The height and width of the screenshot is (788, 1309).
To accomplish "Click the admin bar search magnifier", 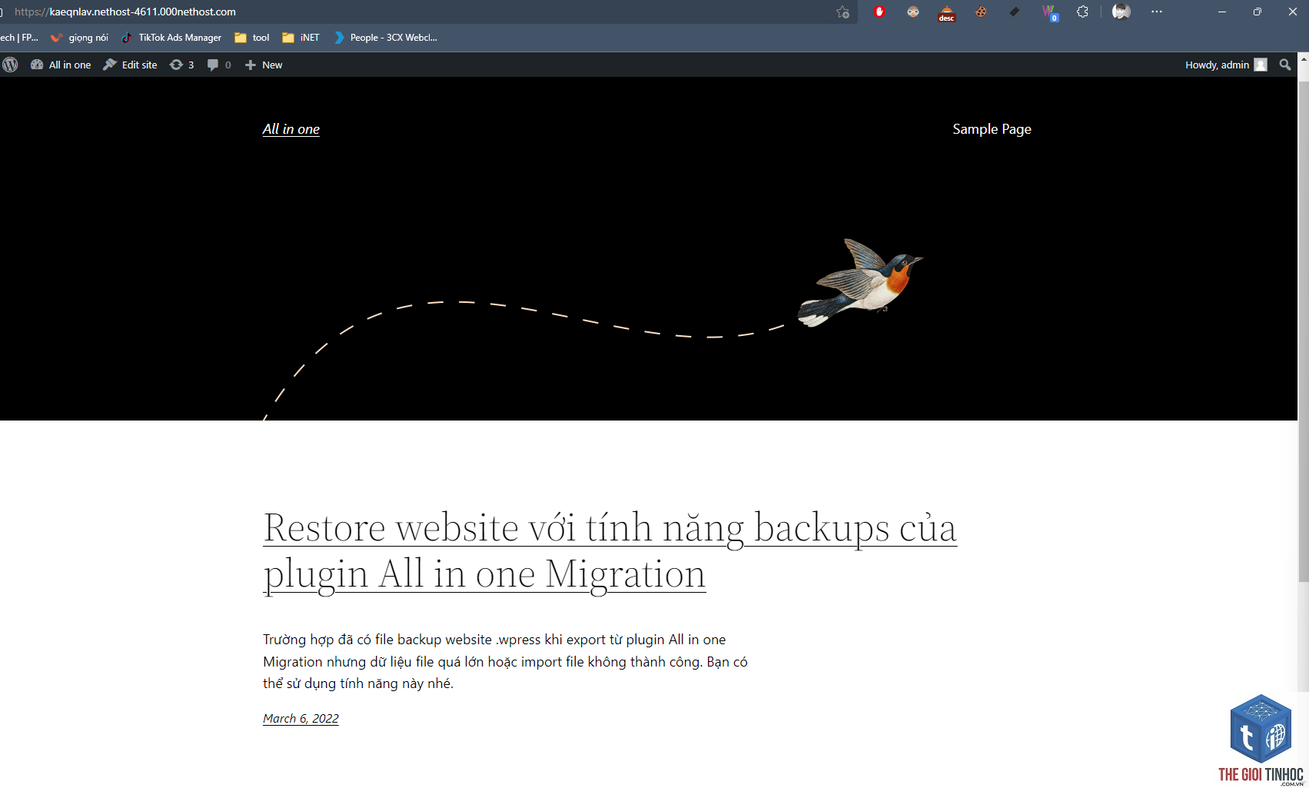I will coord(1284,65).
